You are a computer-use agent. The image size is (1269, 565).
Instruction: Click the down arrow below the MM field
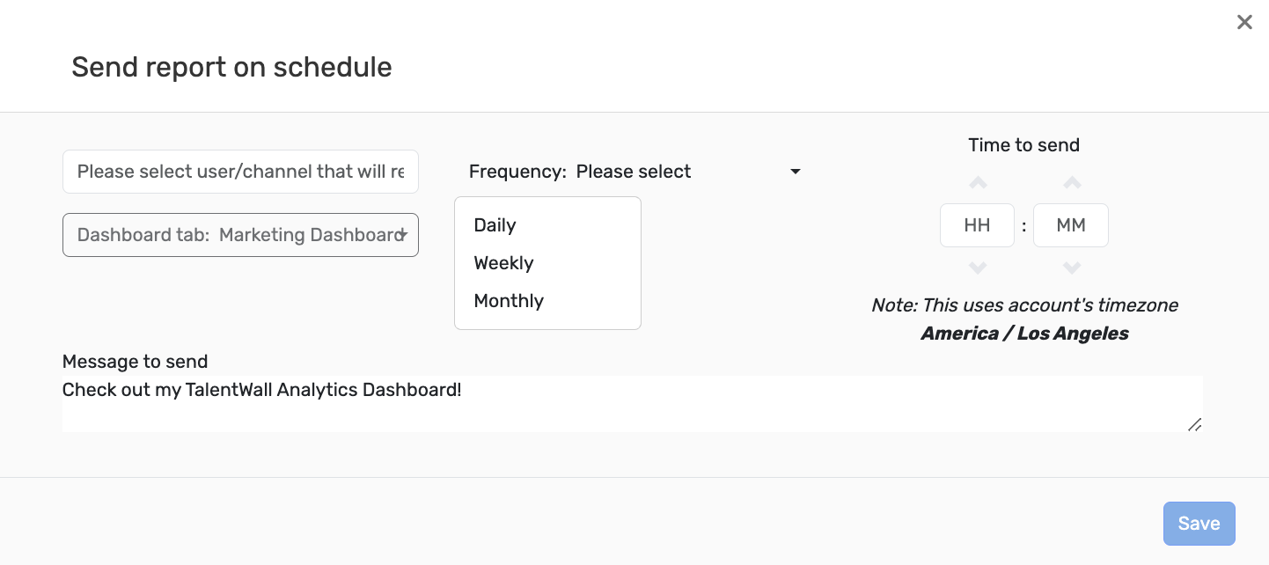click(1071, 268)
